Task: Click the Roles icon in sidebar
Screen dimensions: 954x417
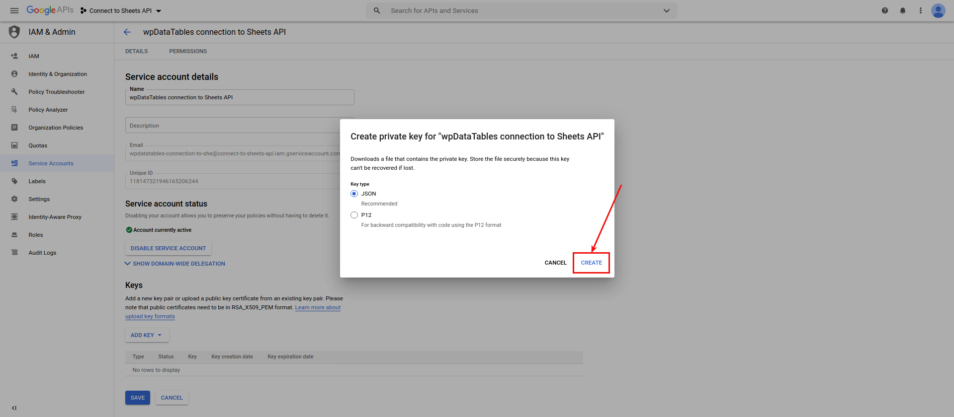Action: pos(14,235)
